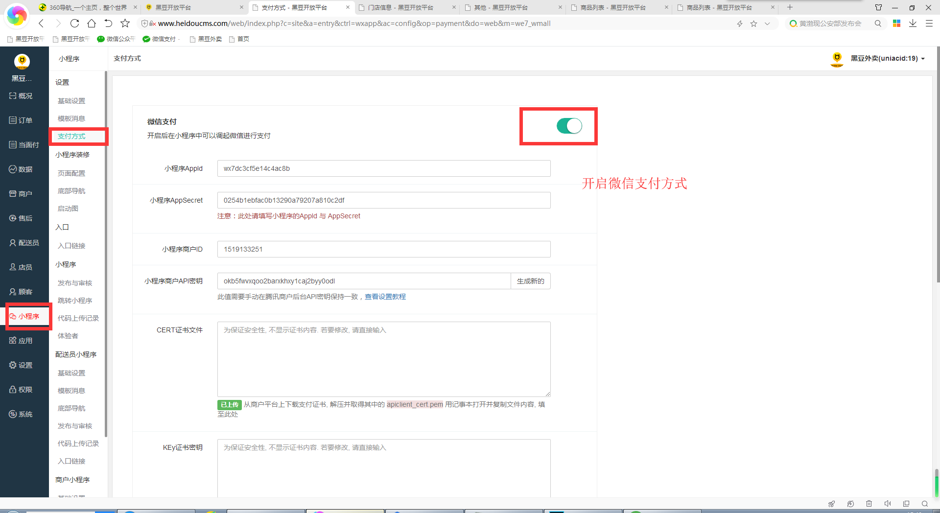Open 顾客 customers in sidebar

21,292
